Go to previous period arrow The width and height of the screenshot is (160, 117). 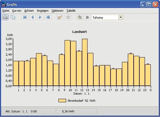[33, 17]
